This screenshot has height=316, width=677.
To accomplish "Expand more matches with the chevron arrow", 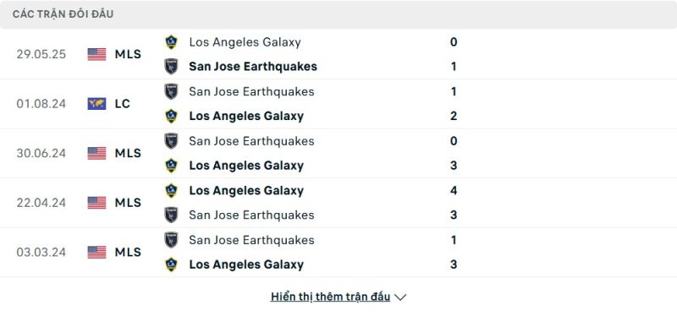I will click(400, 297).
